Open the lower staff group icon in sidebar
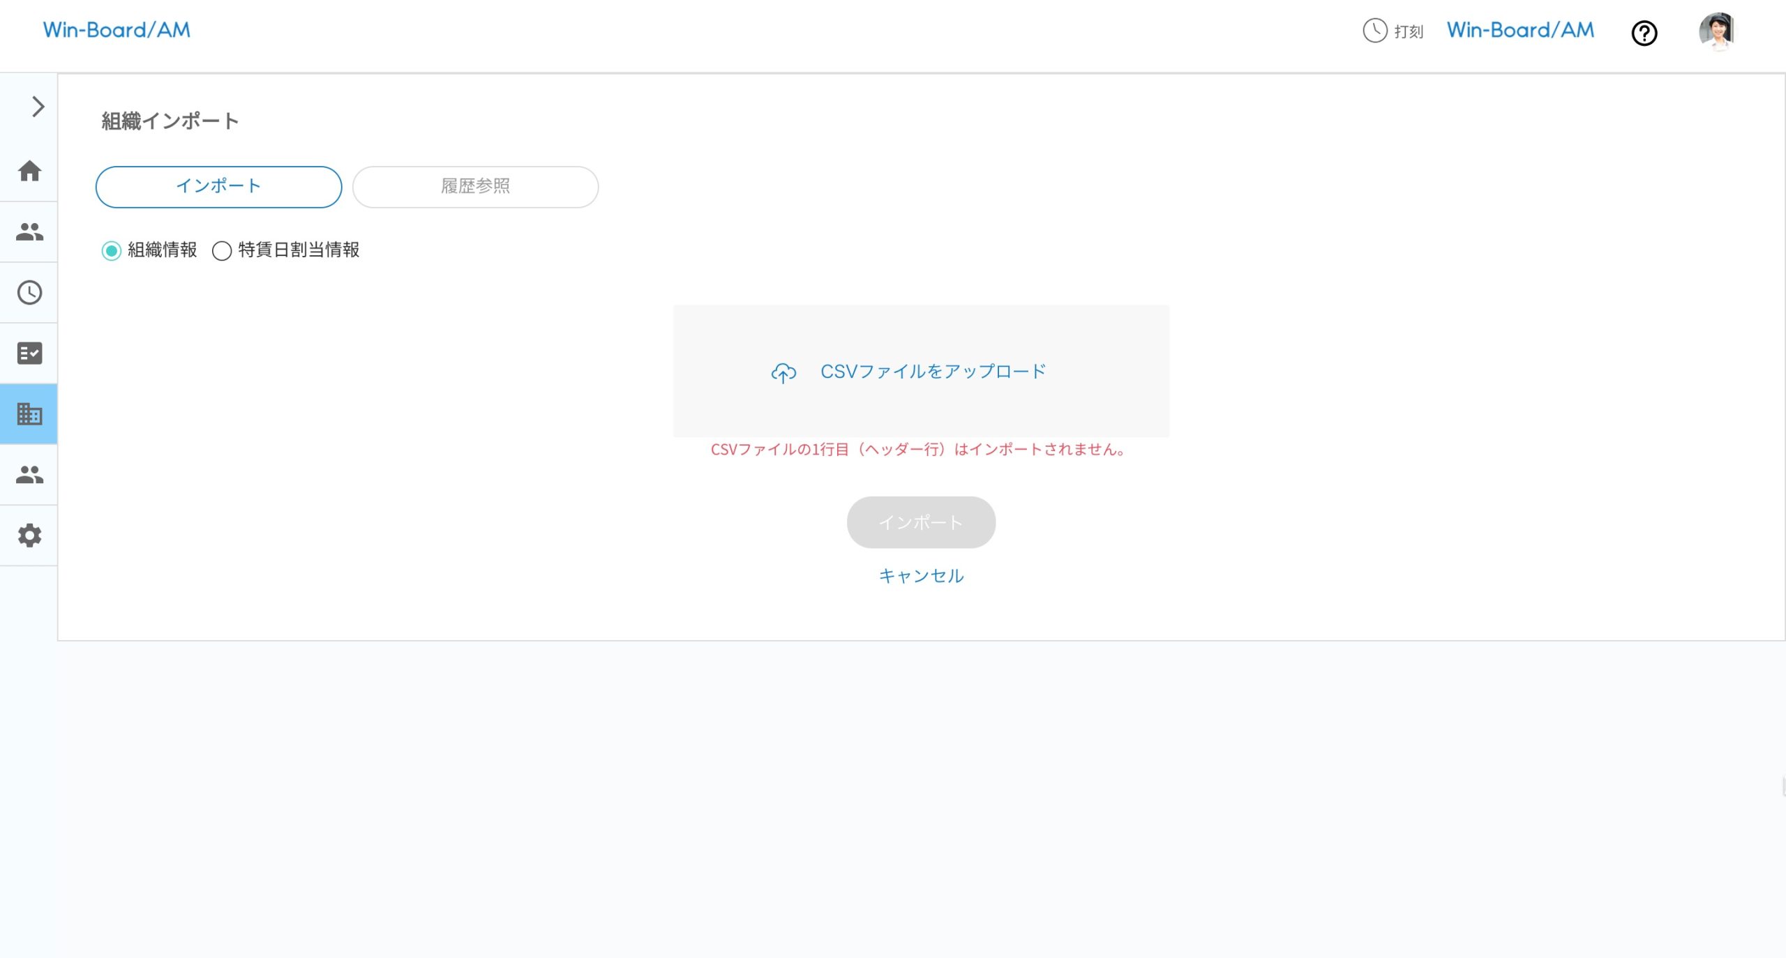This screenshot has width=1786, height=958. coord(29,474)
